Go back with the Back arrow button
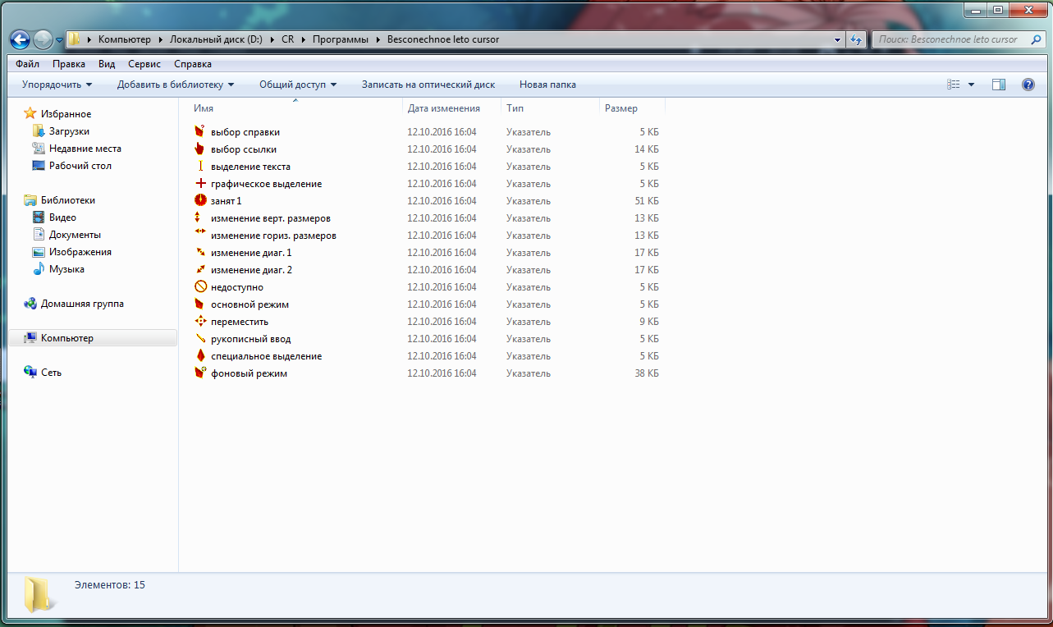 tap(20, 39)
